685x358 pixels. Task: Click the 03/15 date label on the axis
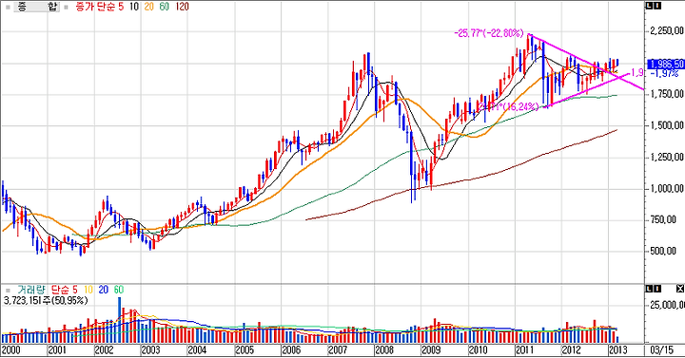pyautogui.click(x=662, y=350)
